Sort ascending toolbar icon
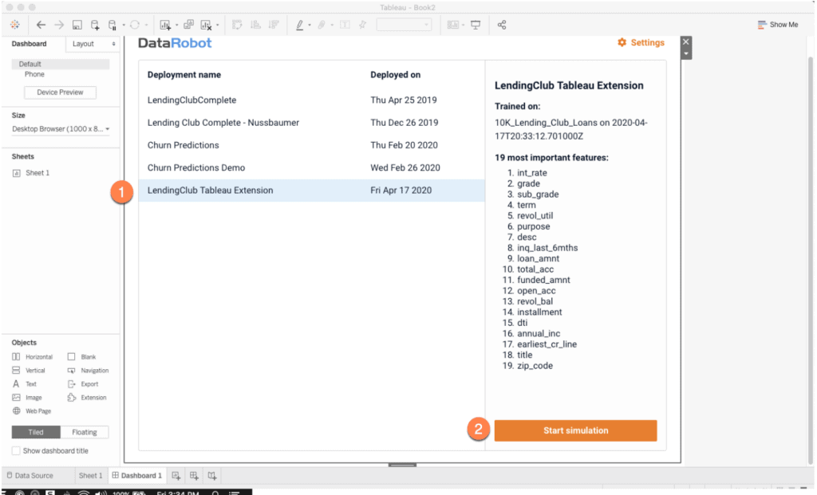The image size is (817, 495). (x=255, y=25)
